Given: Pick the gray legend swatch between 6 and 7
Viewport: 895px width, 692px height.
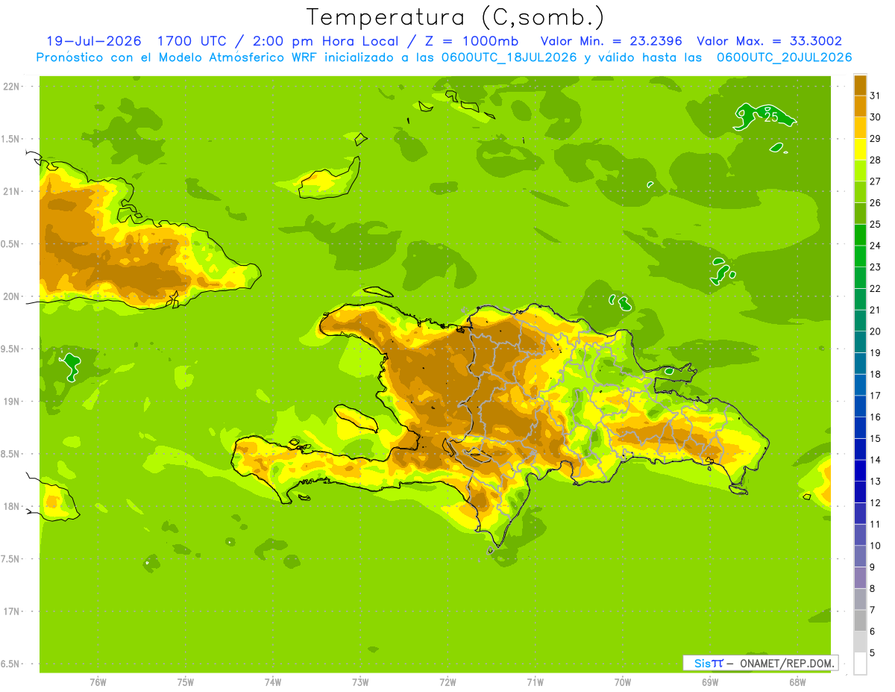Looking at the screenshot, I should [860, 620].
